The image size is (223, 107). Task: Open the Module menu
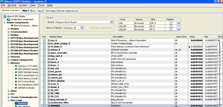click(x=12, y=5)
